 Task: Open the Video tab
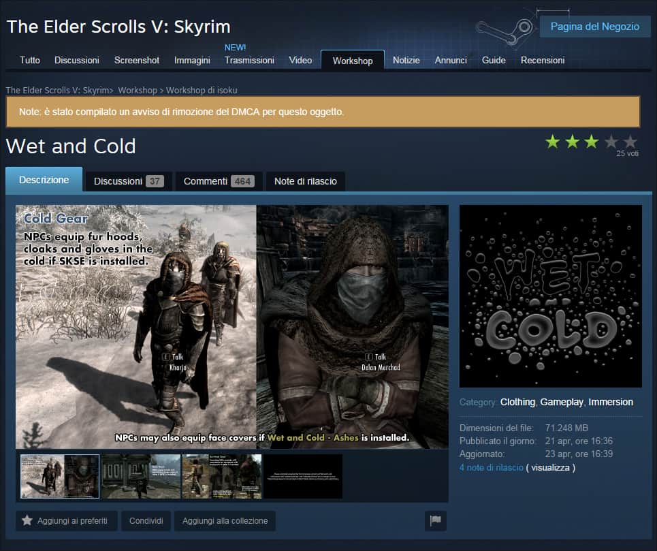click(300, 61)
